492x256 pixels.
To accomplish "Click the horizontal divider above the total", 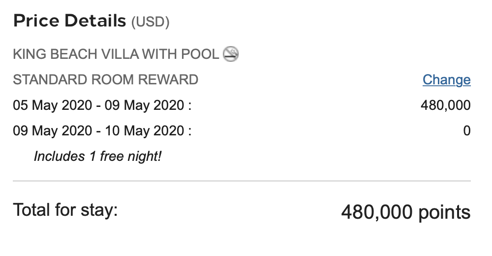I will tap(242, 181).
